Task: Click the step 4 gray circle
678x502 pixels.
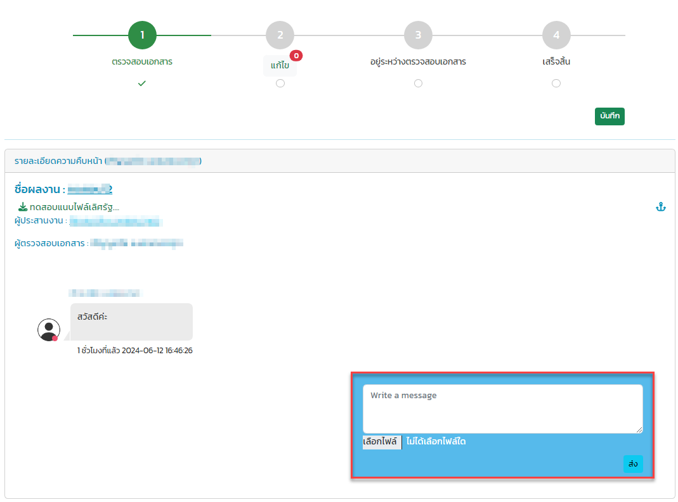Action: 556,35
